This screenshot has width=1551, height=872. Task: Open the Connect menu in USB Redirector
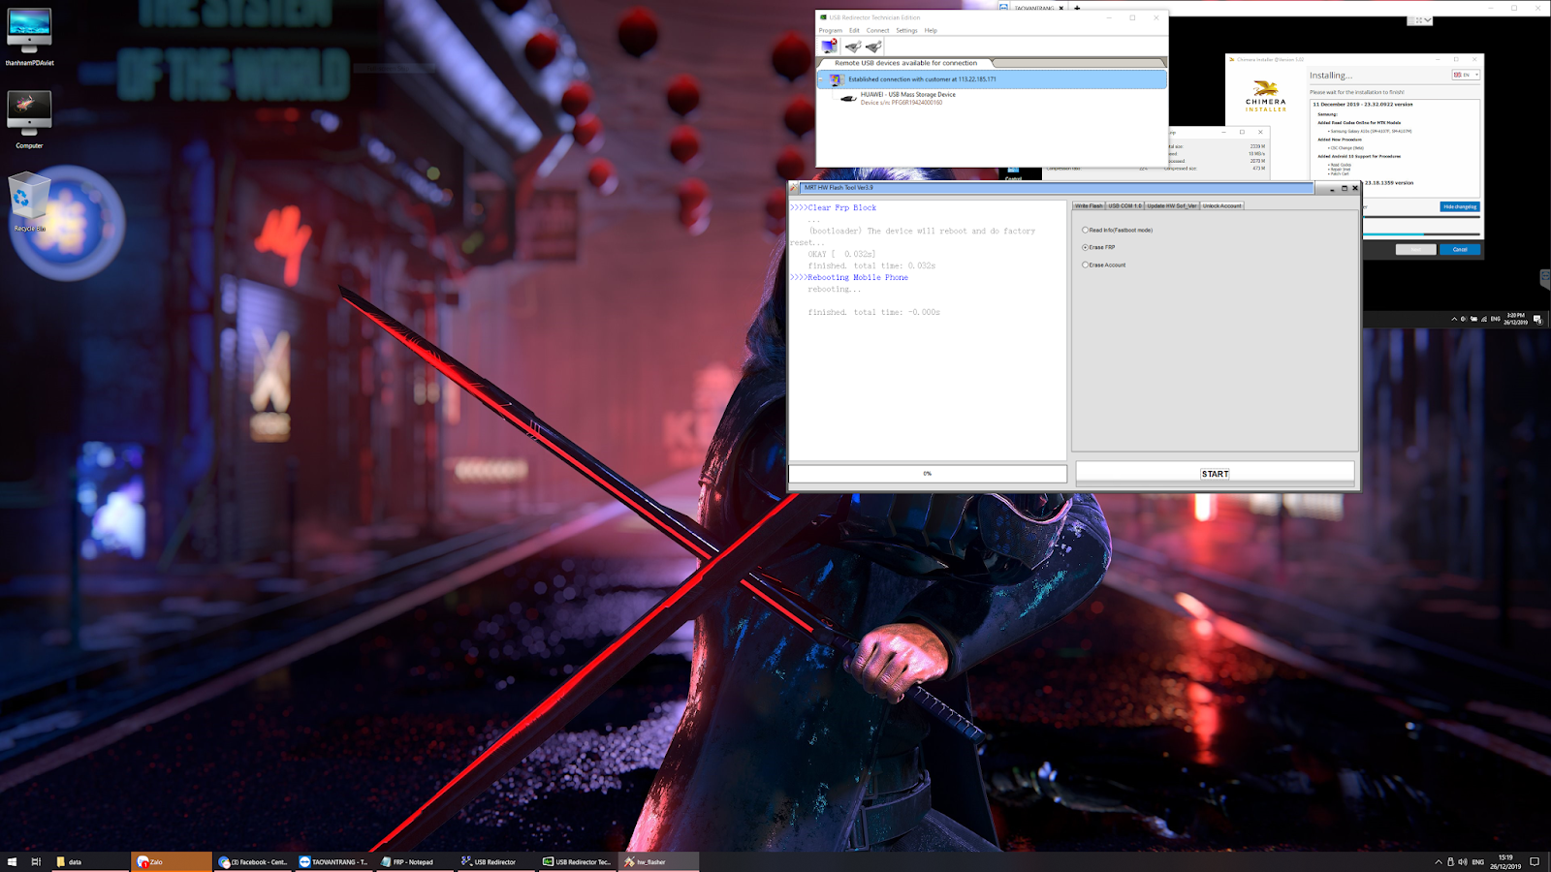pos(877,30)
